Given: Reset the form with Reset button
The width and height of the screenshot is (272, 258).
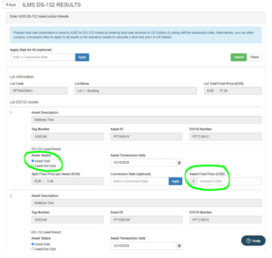Looking at the screenshot, I should pyautogui.click(x=254, y=57).
